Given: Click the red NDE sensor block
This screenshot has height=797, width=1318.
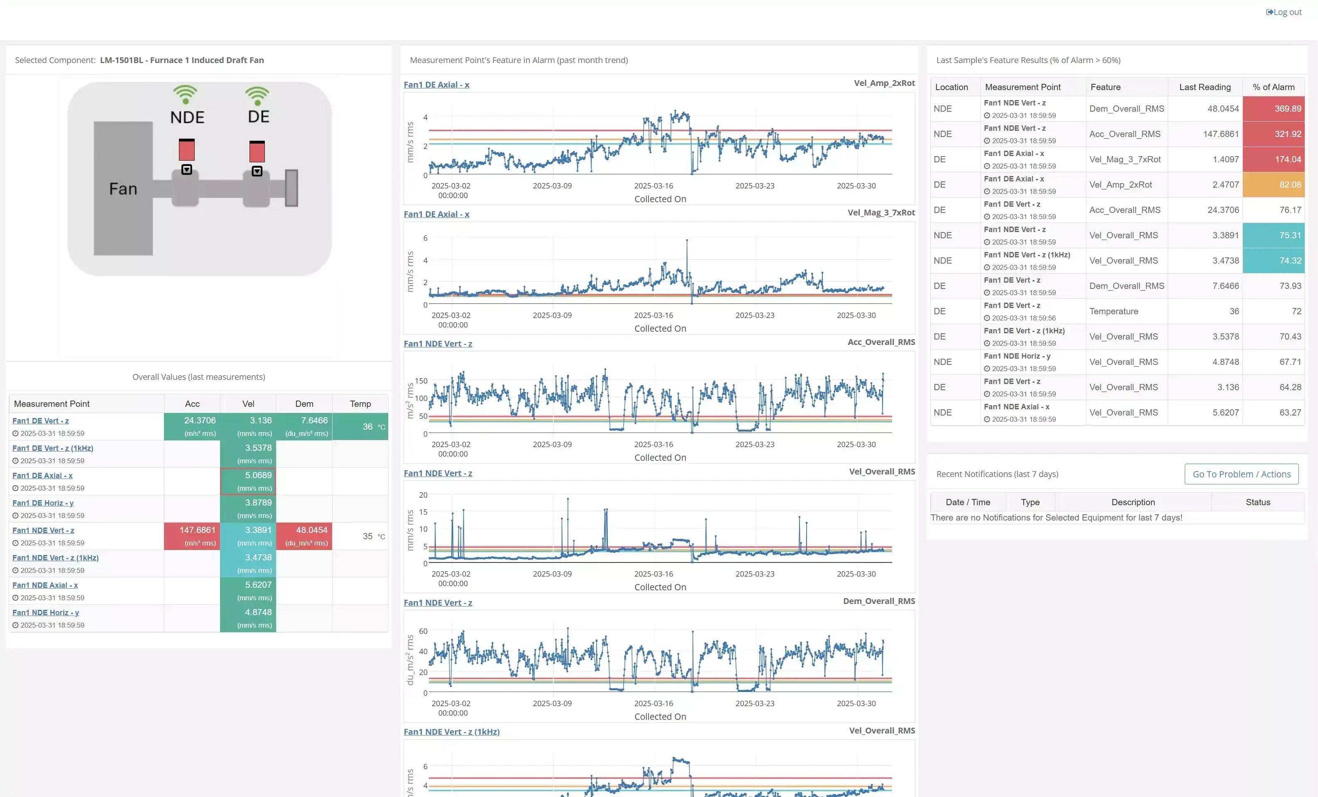Looking at the screenshot, I should (187, 150).
